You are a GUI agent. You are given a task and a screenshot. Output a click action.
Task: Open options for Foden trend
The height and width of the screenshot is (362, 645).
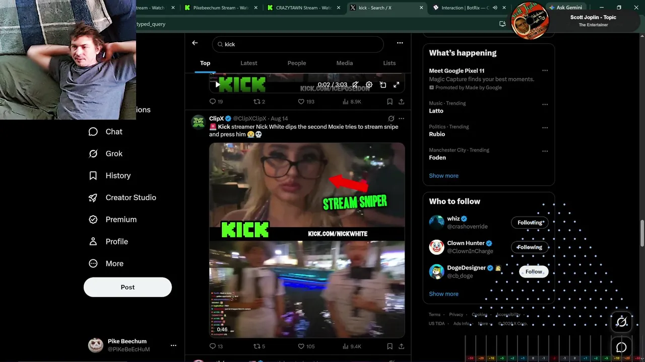545,151
